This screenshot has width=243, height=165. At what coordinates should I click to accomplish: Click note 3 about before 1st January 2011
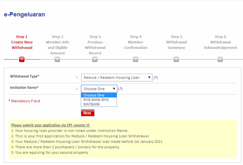click(x=87, y=142)
